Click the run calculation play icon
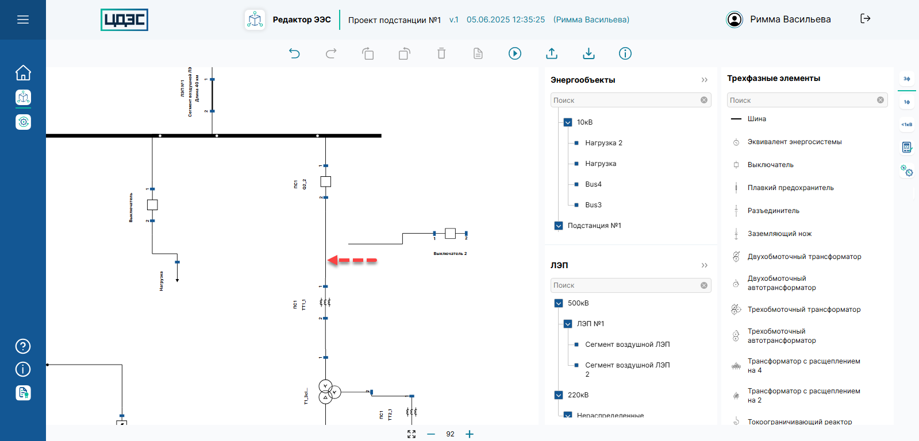This screenshot has height=441, width=919. (515, 53)
